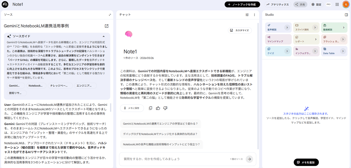Click ノートブックを作成 button
Image resolution: width=351 pixels, height=168 pixels.
click(x=242, y=5)
